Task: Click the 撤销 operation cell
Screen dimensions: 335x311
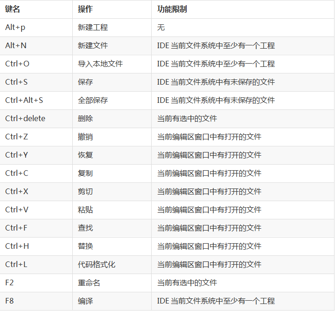Action: (x=112, y=137)
